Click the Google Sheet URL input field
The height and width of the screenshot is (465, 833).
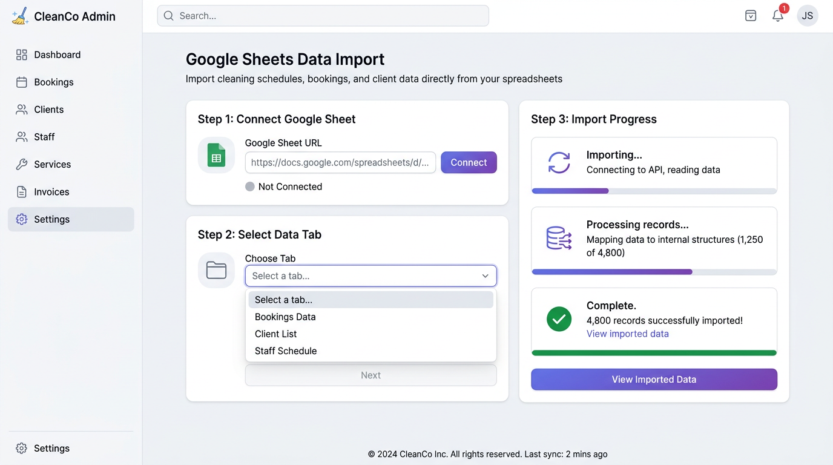(x=340, y=162)
